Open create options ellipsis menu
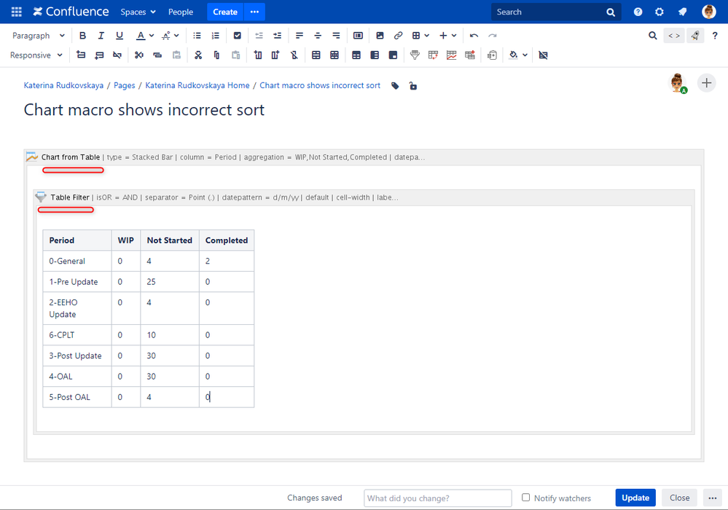The image size is (728, 510). click(254, 12)
